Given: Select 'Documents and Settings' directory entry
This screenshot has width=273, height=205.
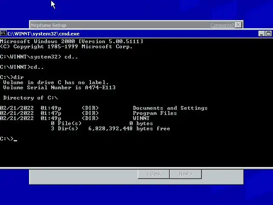Looking at the screenshot, I should click(x=170, y=108).
